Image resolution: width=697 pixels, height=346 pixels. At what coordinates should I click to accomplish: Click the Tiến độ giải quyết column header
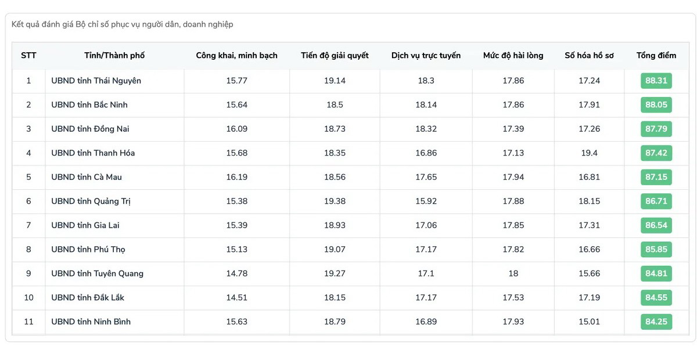click(x=335, y=56)
